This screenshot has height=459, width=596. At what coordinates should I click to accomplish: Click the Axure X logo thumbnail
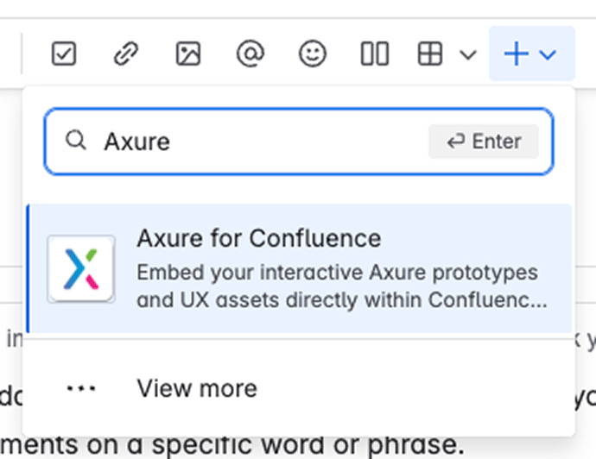(81, 268)
